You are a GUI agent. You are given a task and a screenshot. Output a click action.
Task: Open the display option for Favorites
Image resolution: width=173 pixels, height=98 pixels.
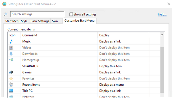pos(115,78)
